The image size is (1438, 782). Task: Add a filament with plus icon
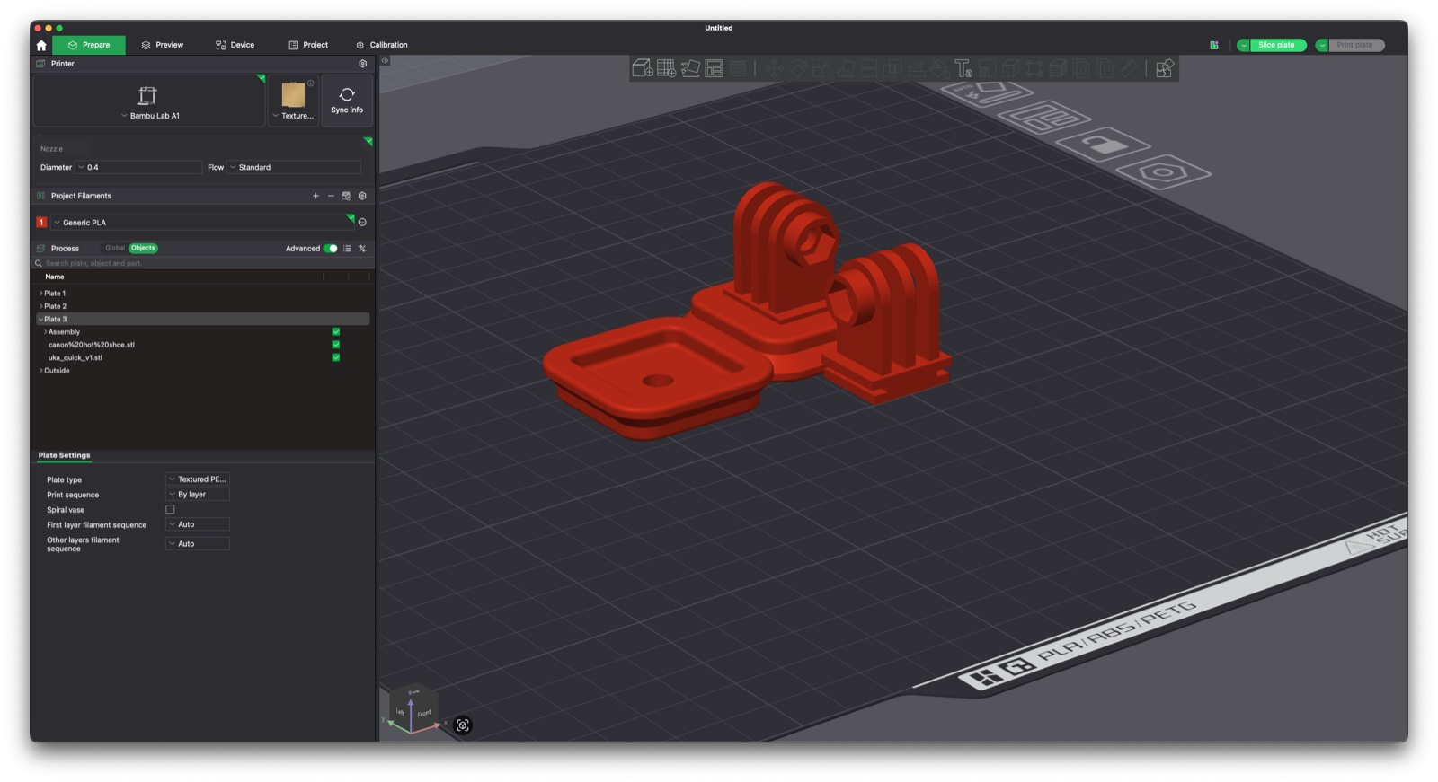coord(315,196)
